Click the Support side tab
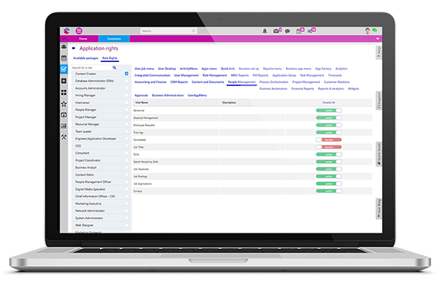Image resolution: width=442 pixels, height=297 pixels. tap(379, 101)
